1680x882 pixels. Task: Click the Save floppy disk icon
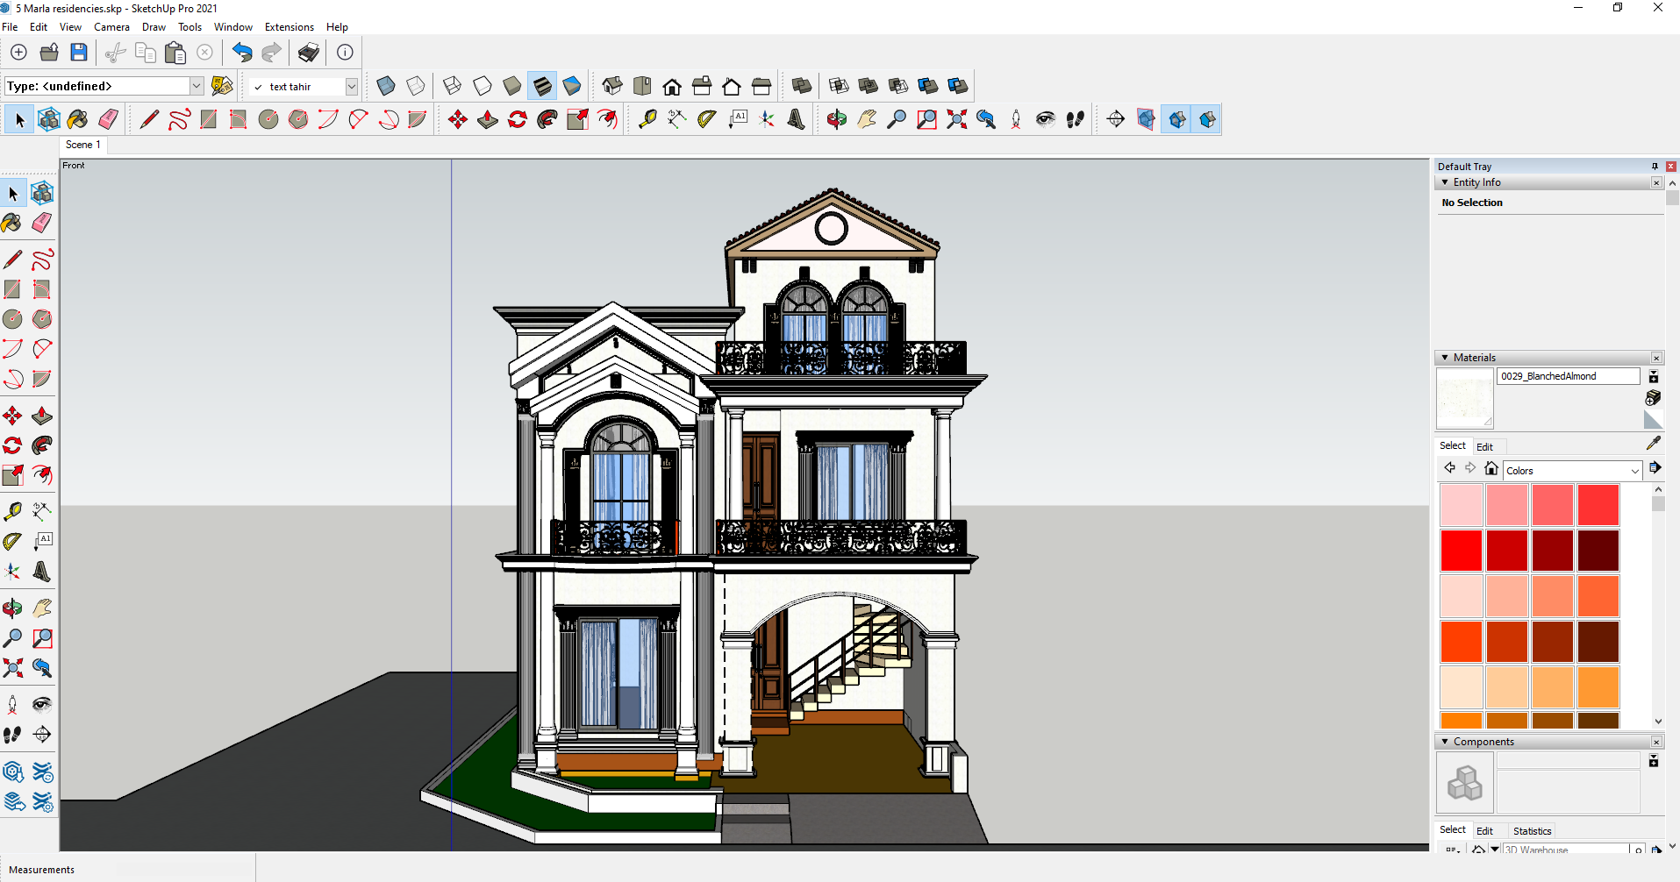pyautogui.click(x=79, y=53)
